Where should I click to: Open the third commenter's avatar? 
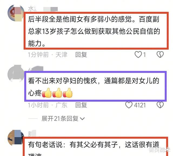(16, 138)
